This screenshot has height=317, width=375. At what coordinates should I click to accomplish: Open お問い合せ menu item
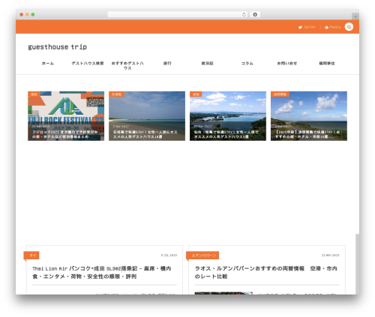pos(287,63)
